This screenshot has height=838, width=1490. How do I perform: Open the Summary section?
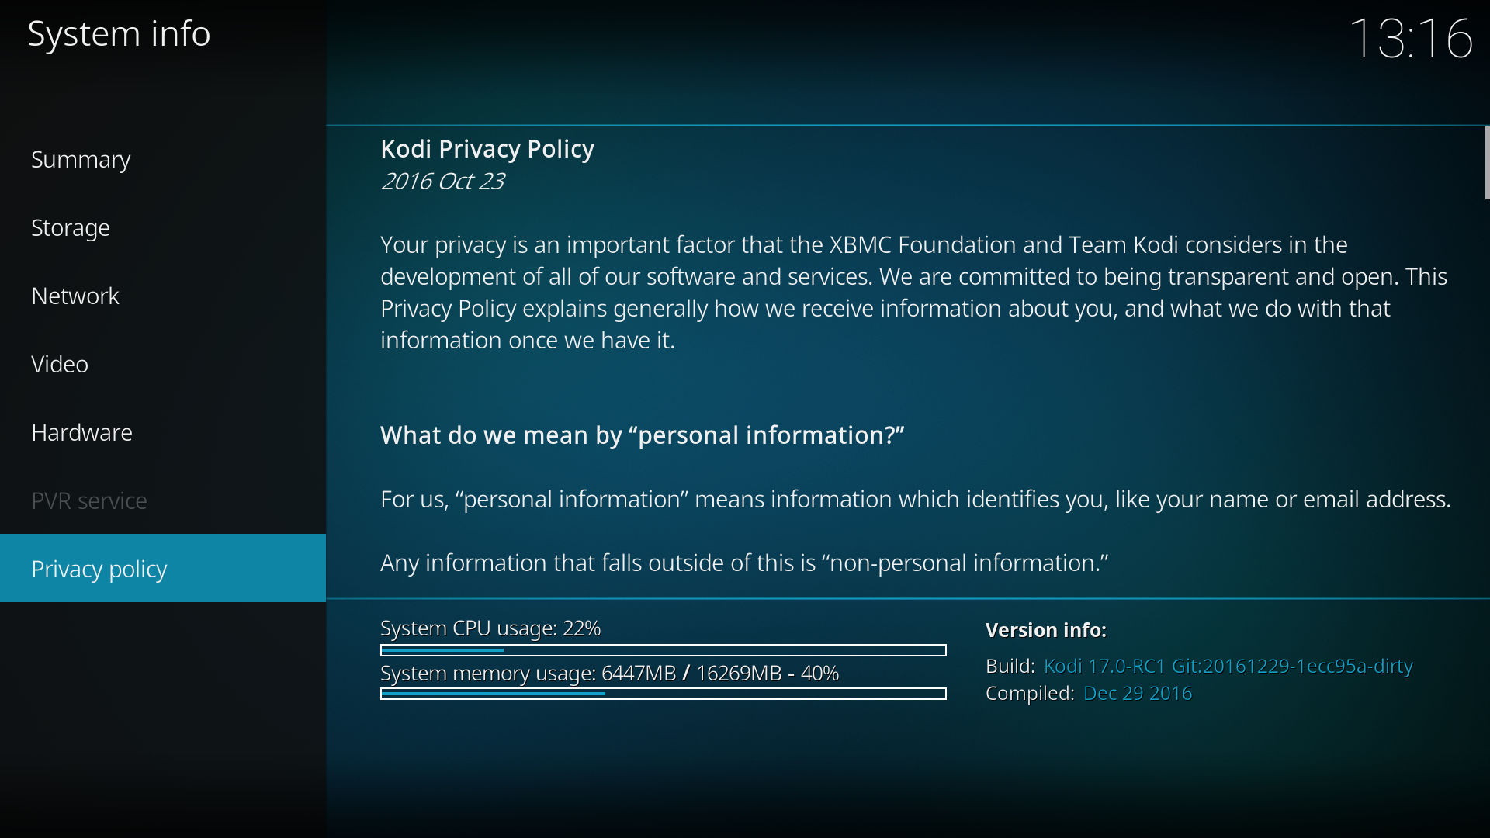pyautogui.click(x=163, y=159)
